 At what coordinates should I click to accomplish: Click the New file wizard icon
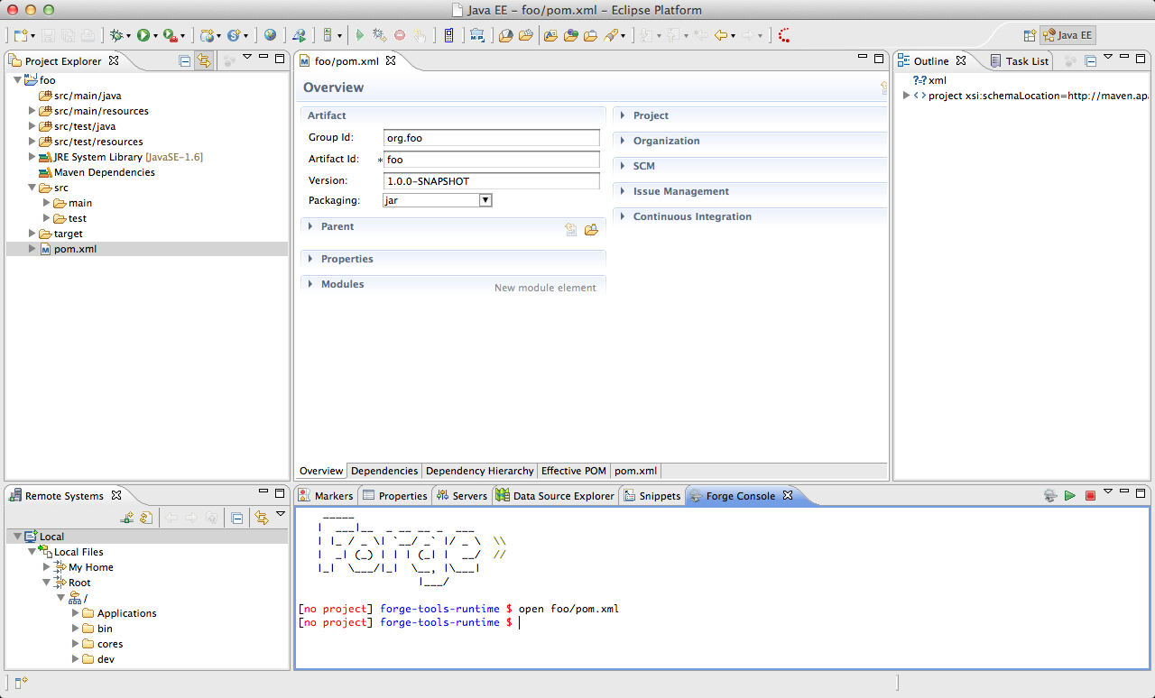click(x=21, y=35)
